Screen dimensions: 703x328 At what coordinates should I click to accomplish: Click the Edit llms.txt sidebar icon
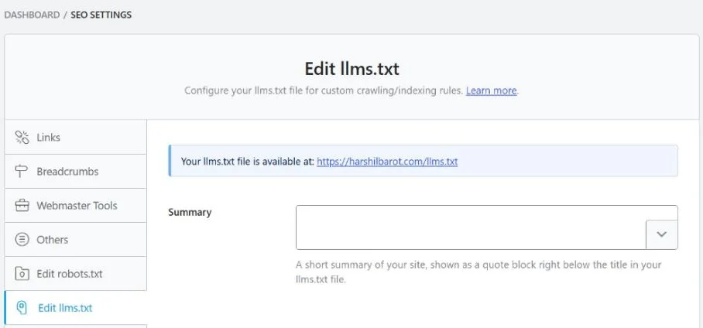pos(22,308)
